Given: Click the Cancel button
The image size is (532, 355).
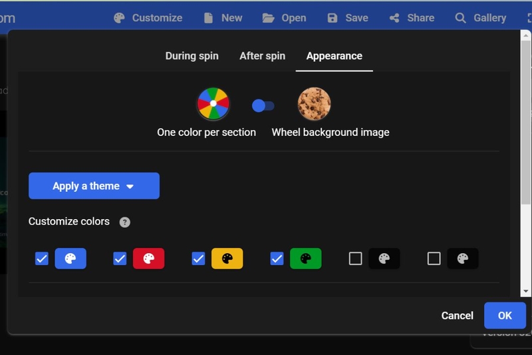Looking at the screenshot, I should tap(457, 316).
